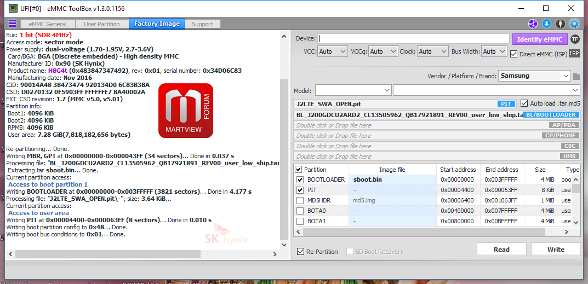The width and height of the screenshot is (588, 284).
Task: Toggle Auto load .tar.md5 checkbox
Action: pos(524,103)
